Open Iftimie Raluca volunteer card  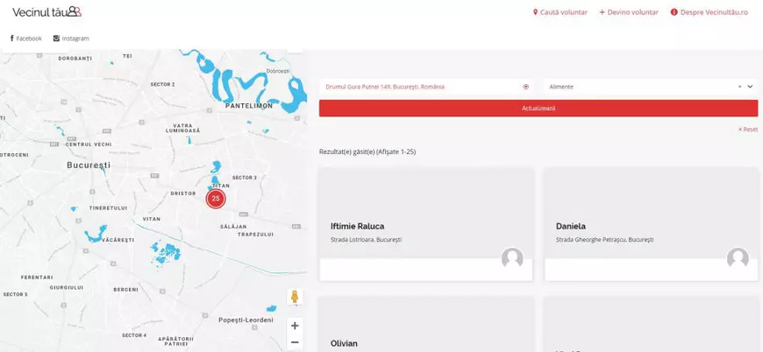[425, 224]
